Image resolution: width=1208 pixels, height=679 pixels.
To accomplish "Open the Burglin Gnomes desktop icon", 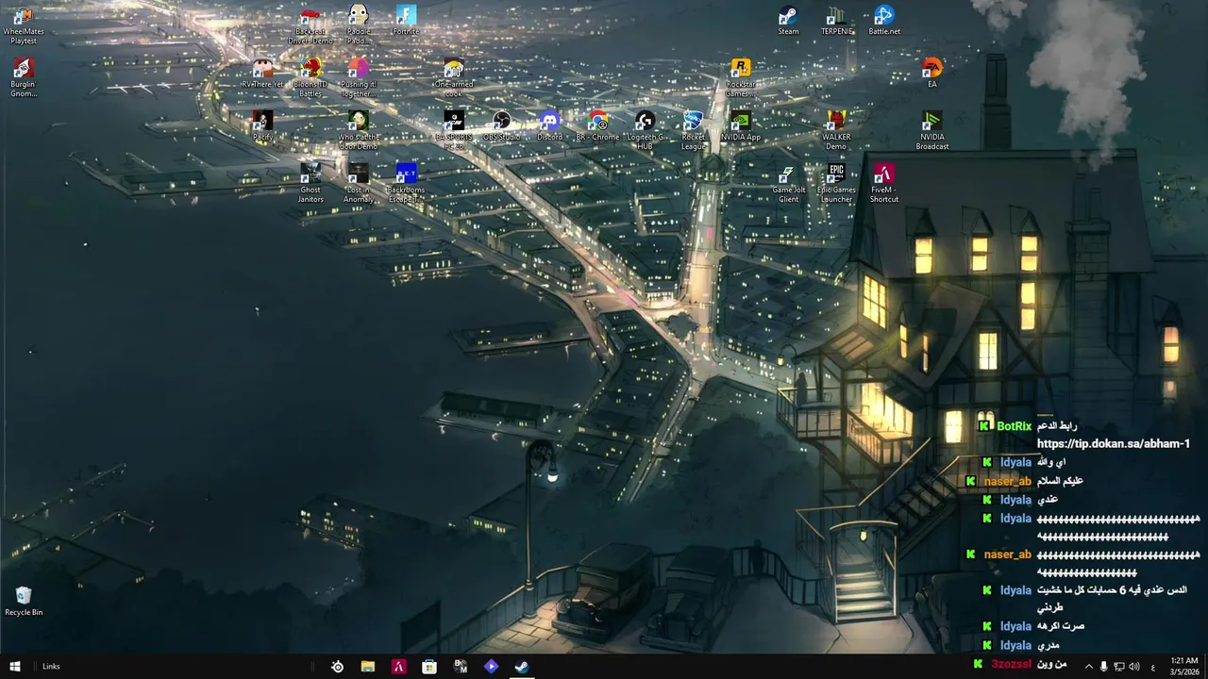I will tap(24, 78).
